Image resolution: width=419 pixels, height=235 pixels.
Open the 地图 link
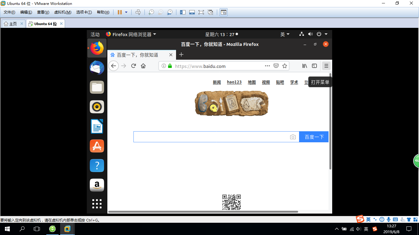point(252,82)
